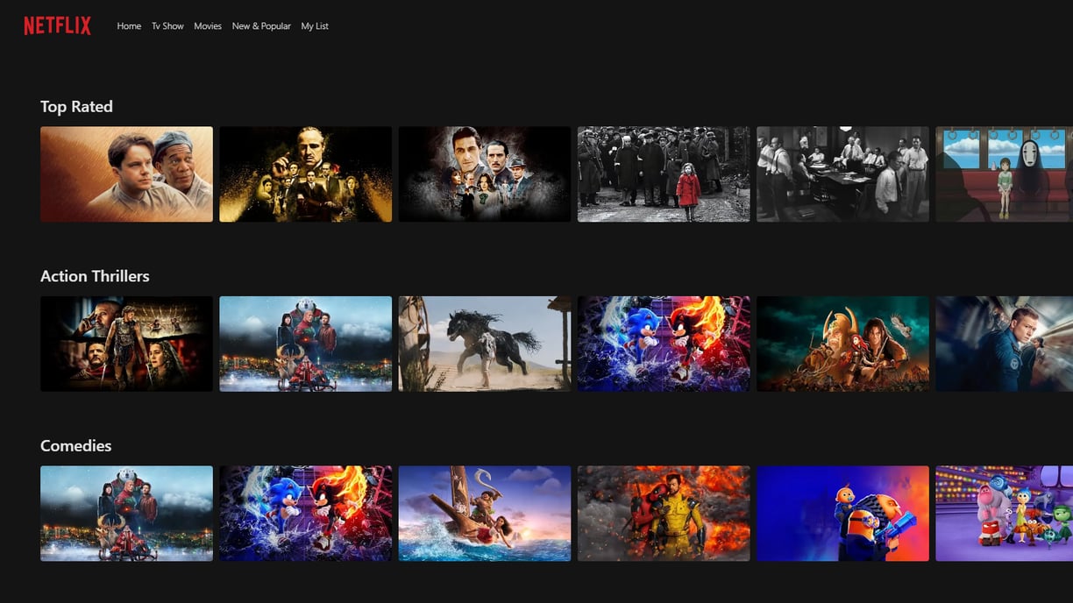Open the Despicable Me minion thumbnail
1073x603 pixels.
pos(842,514)
